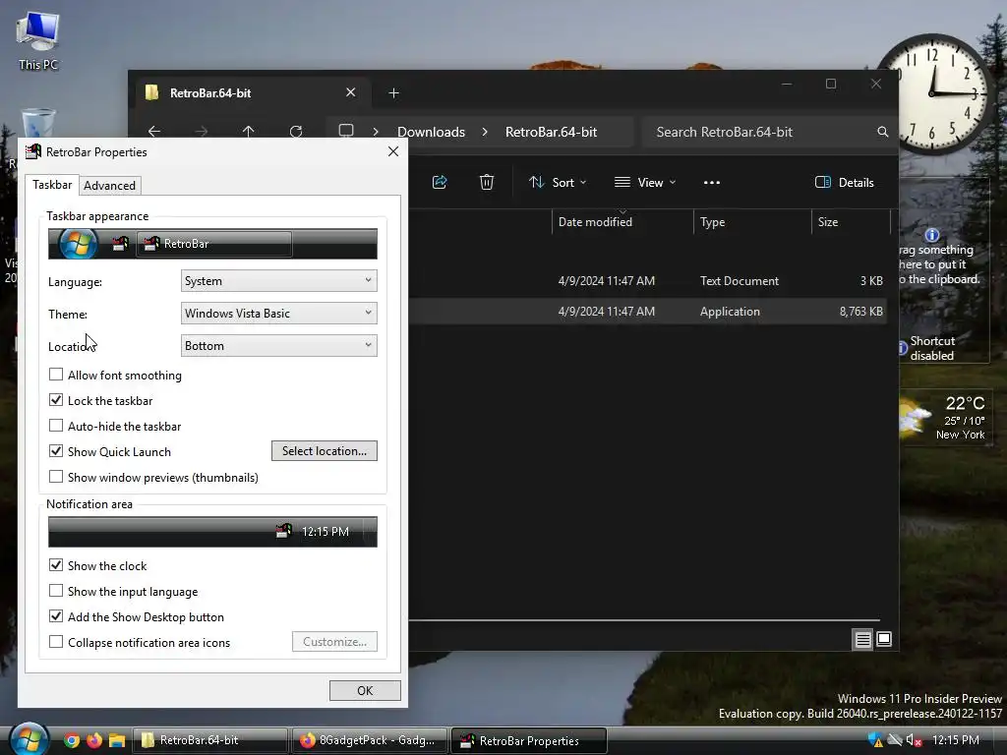This screenshot has height=755, width=1007.
Task: Sort by Size column header
Action: pyautogui.click(x=851, y=222)
